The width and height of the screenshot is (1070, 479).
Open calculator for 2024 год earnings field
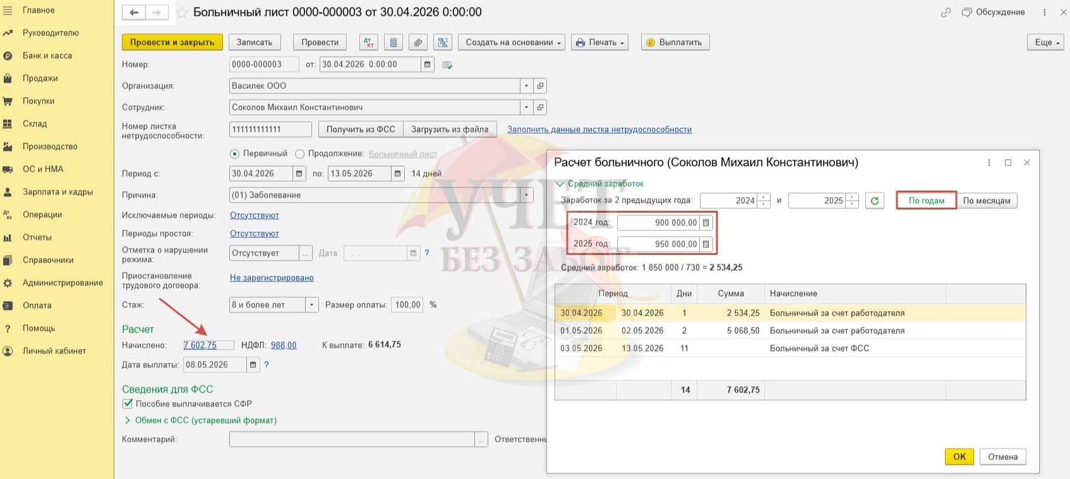click(706, 223)
